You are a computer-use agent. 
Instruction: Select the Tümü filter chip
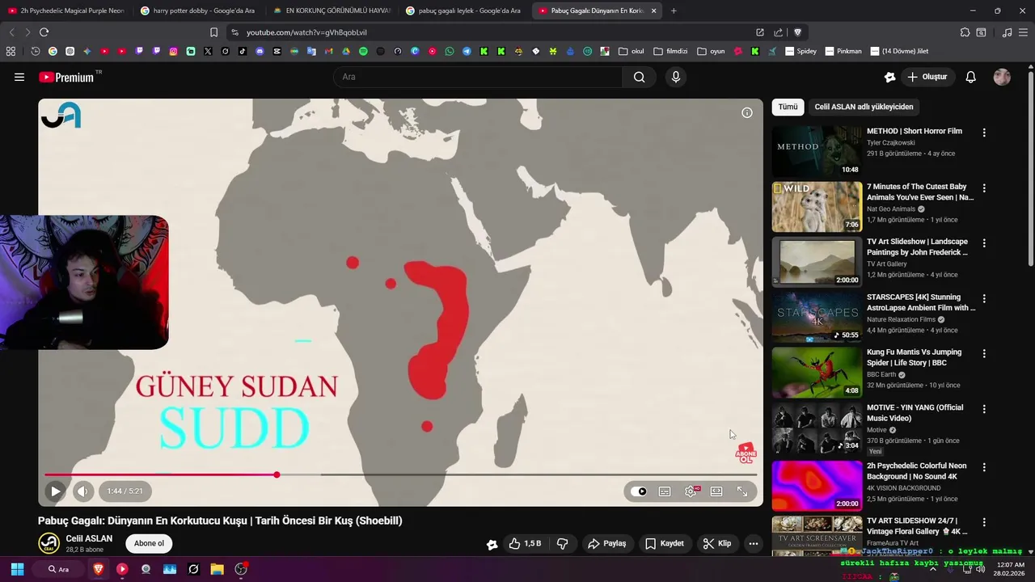[788, 107]
